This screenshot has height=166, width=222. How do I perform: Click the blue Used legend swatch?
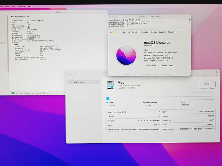pyautogui.click(x=107, y=102)
